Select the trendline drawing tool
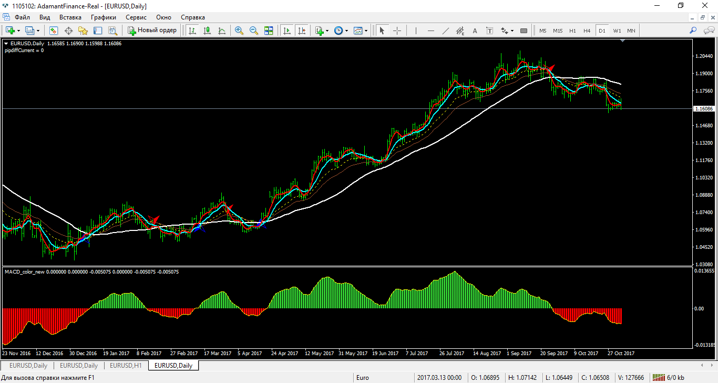 pyautogui.click(x=445, y=31)
